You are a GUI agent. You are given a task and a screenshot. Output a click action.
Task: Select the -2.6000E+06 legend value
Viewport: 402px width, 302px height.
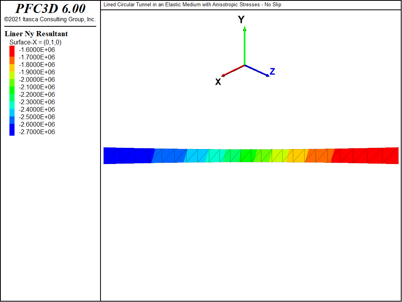(37, 124)
